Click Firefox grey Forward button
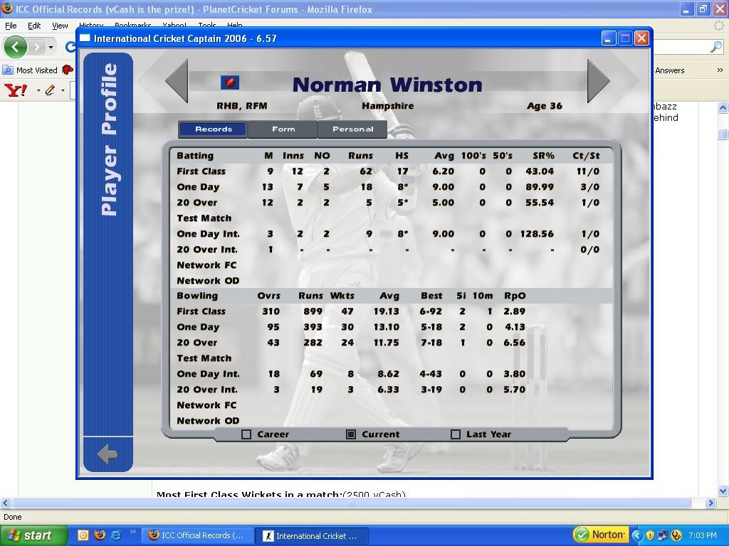Image resolution: width=729 pixels, height=546 pixels. tap(37, 47)
